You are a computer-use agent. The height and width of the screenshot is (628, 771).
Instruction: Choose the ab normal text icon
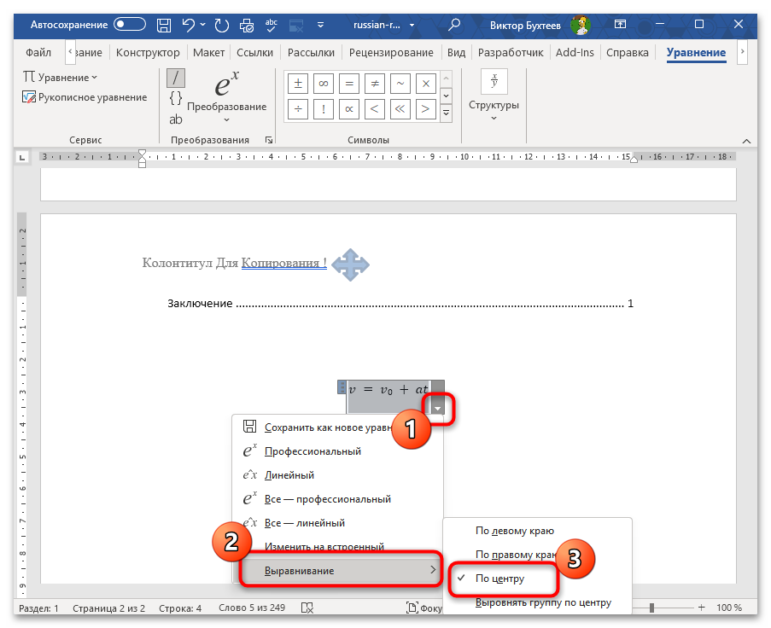tap(176, 119)
